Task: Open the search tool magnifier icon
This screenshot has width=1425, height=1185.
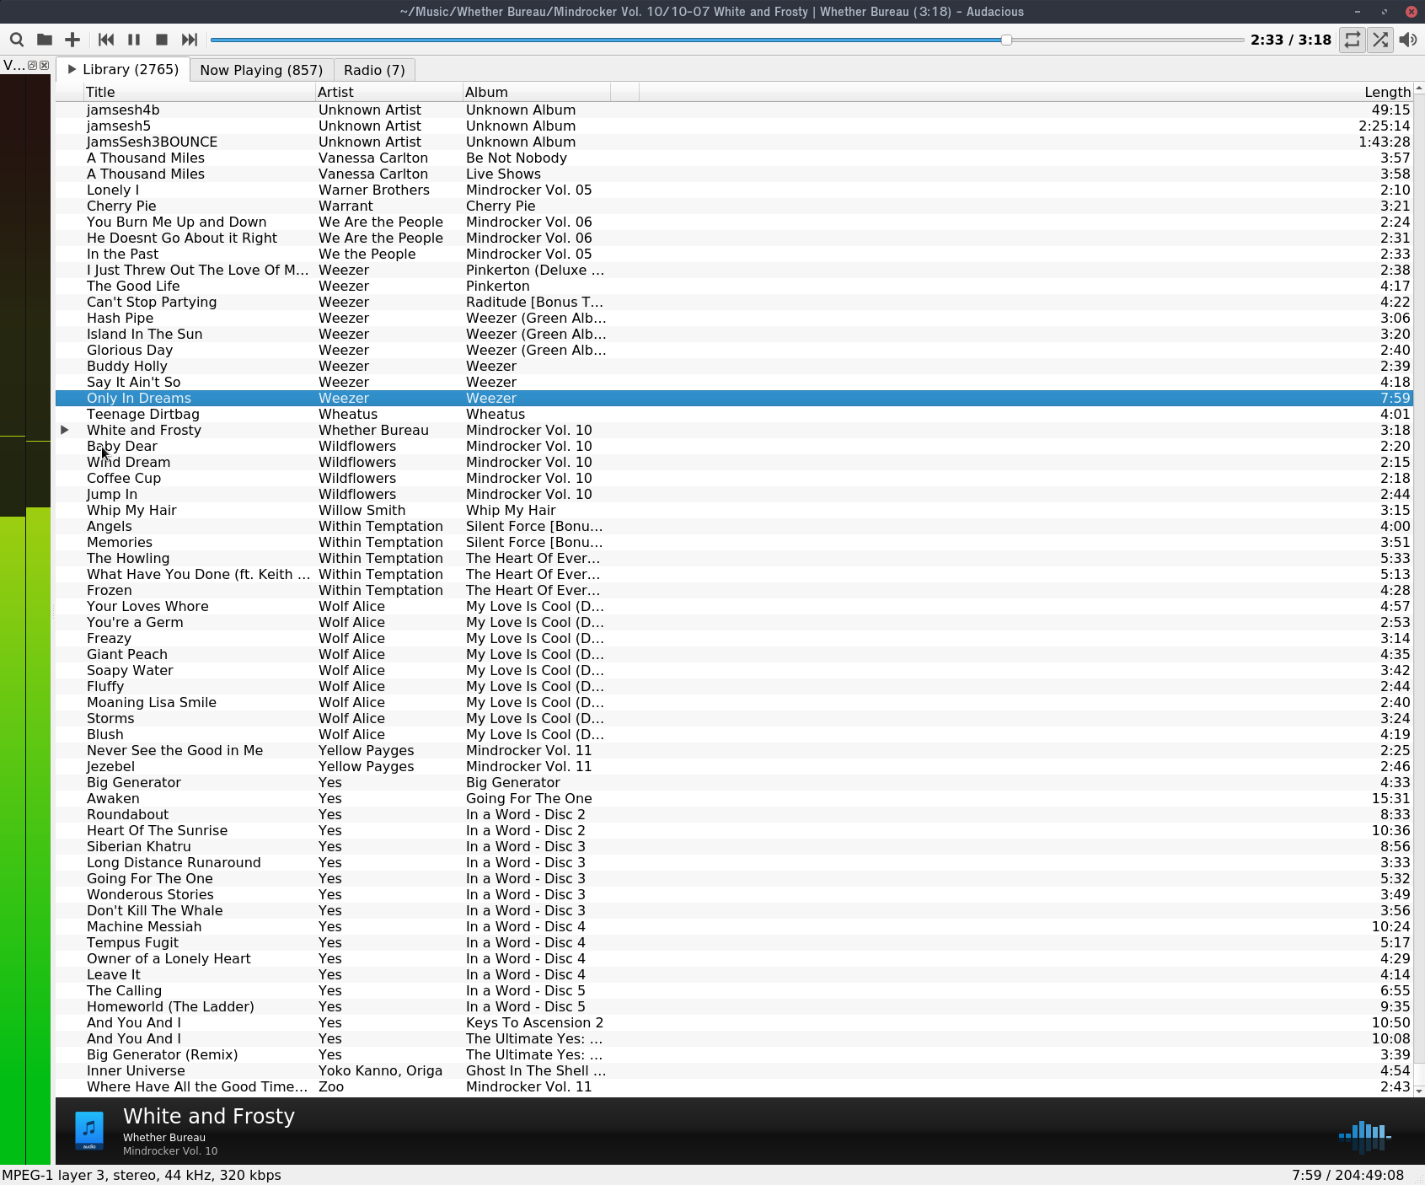Action: pyautogui.click(x=16, y=40)
